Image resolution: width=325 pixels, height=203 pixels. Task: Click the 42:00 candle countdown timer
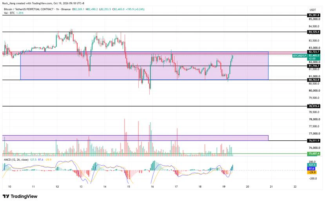[x=312, y=59]
